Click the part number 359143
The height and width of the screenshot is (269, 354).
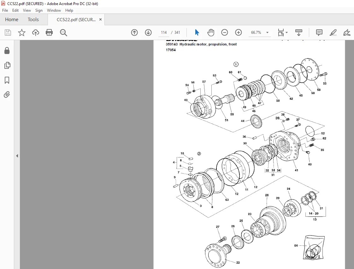pyautogui.click(x=172, y=44)
